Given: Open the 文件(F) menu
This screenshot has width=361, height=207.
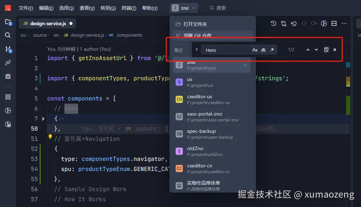Looking at the screenshot, I should click(26, 8).
